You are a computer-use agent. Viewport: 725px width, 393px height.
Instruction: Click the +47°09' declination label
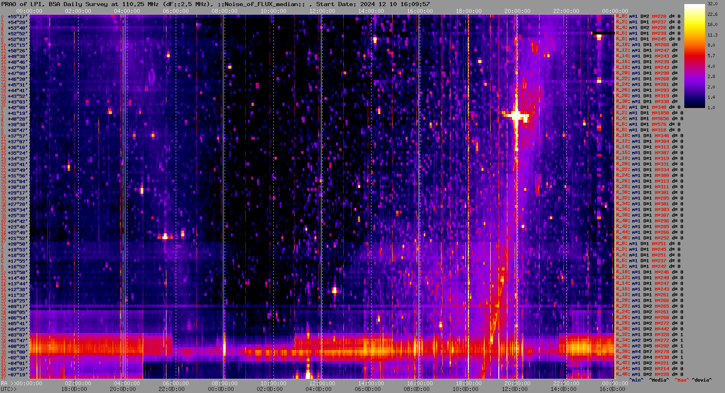17,73
